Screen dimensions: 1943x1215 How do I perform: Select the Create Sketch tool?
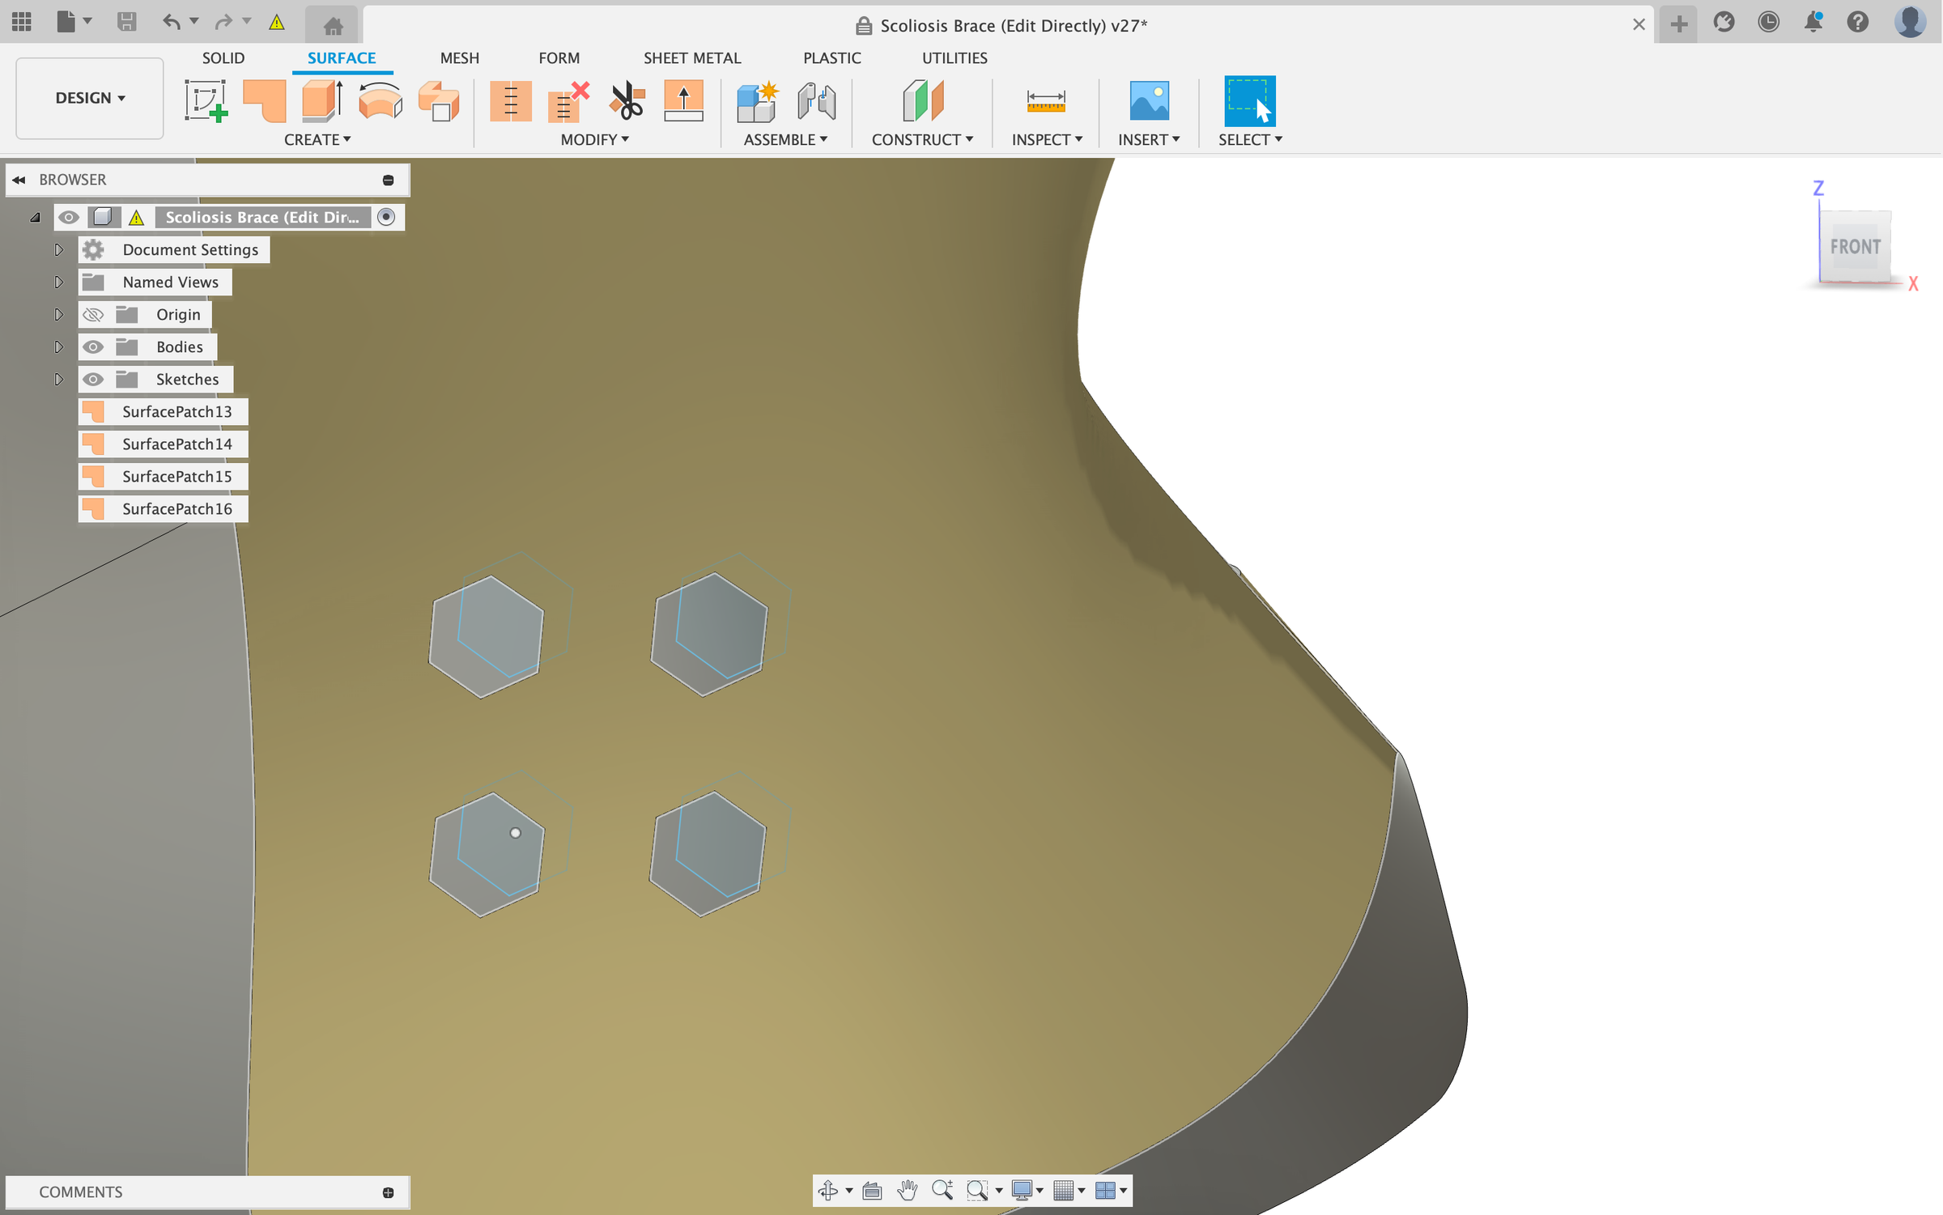(206, 100)
